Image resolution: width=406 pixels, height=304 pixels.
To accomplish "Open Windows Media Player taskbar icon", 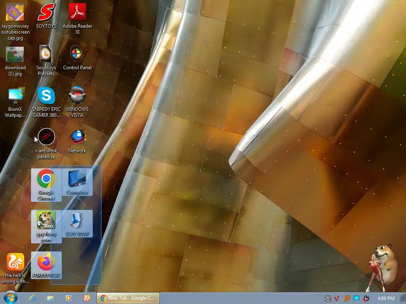I will pyautogui.click(x=68, y=298).
